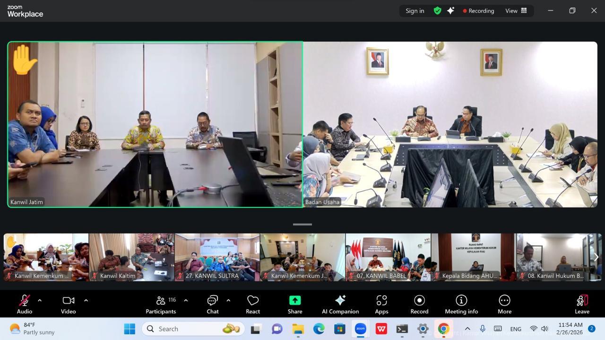Open the AI Companion panel
Image resolution: width=605 pixels, height=340 pixels.
click(340, 304)
